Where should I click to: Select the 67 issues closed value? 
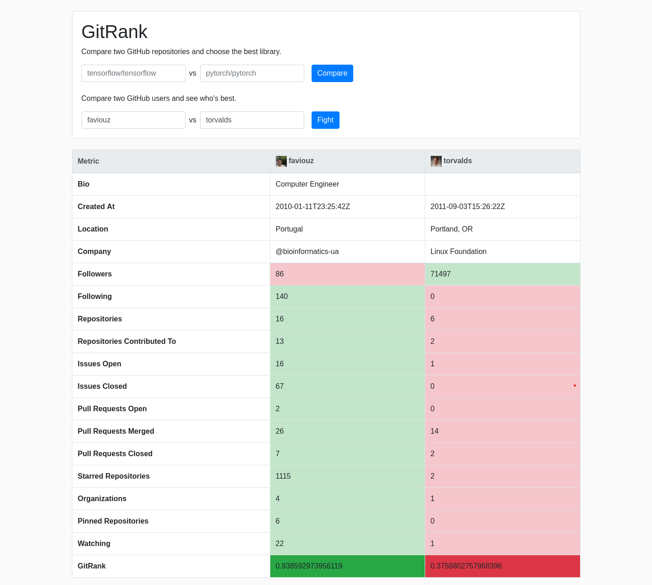tap(279, 386)
